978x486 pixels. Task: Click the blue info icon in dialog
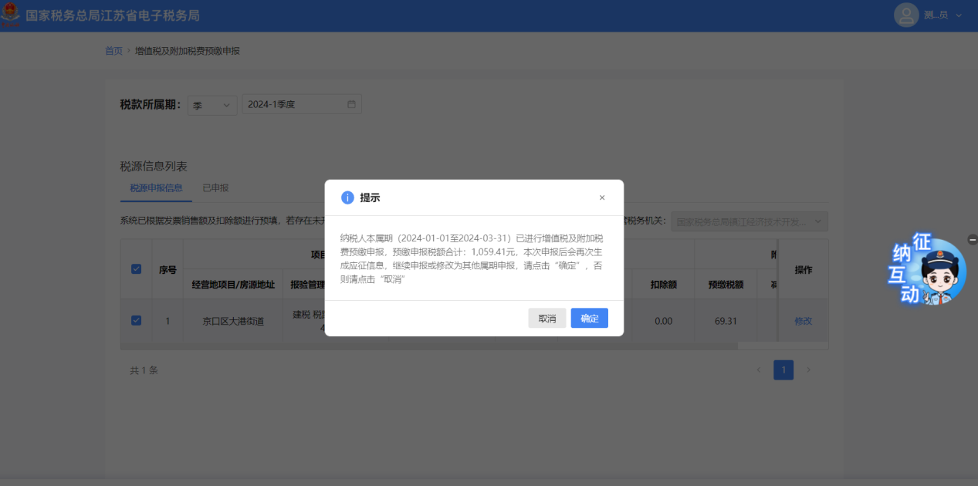tap(347, 197)
